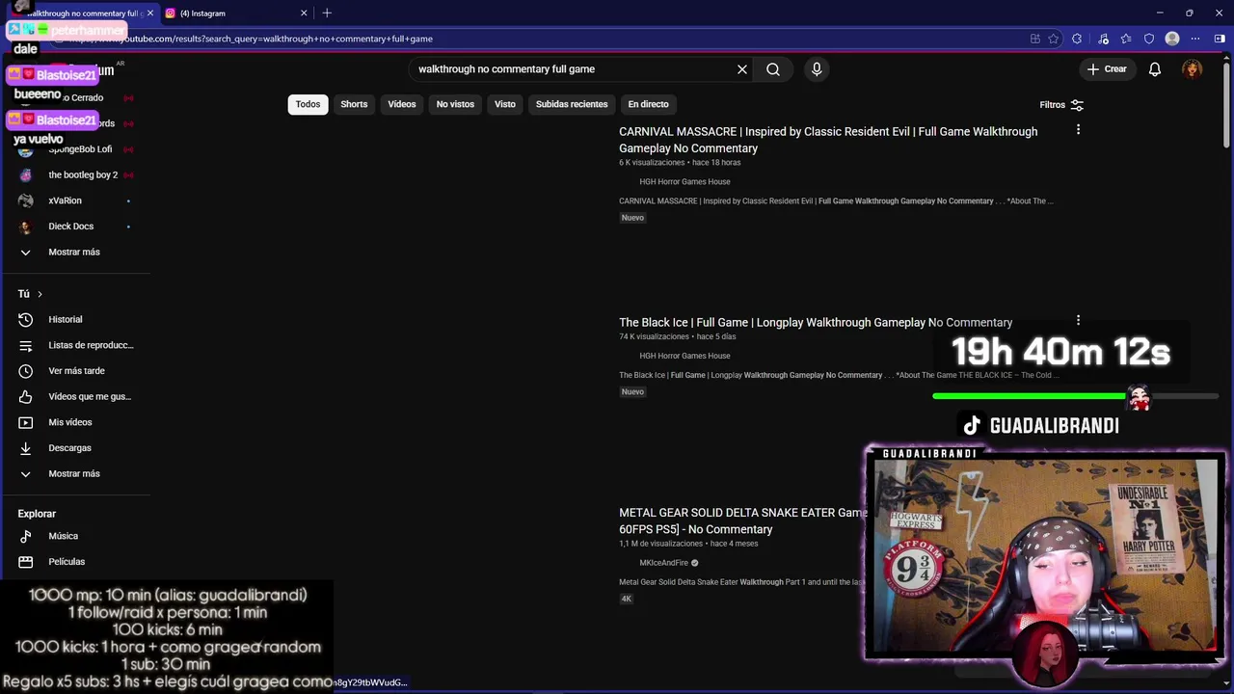The height and width of the screenshot is (694, 1234).
Task: Click the apps grid icon in address bar
Action: pyautogui.click(x=1035, y=39)
